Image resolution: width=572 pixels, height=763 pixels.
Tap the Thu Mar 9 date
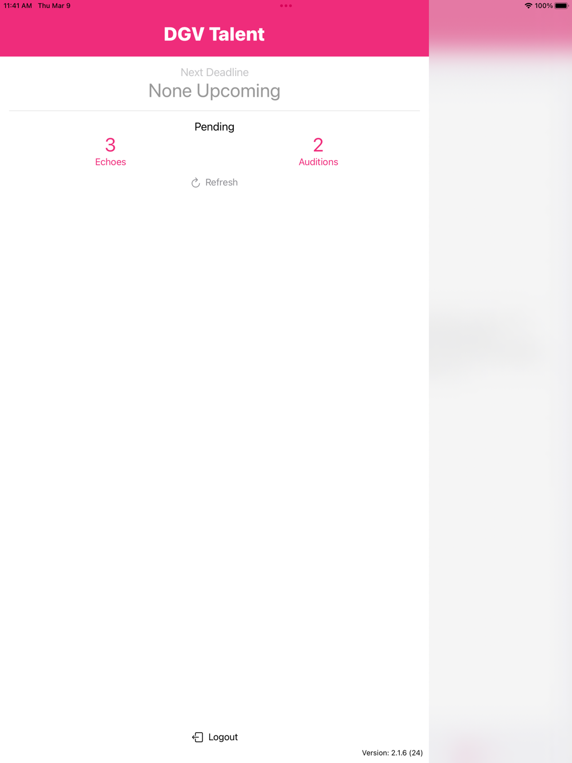(x=54, y=6)
